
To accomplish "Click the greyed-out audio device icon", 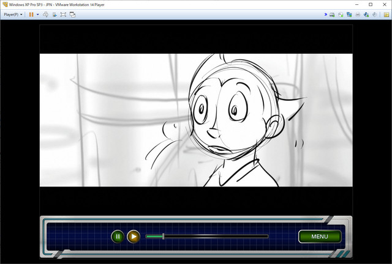I will (374, 15).
